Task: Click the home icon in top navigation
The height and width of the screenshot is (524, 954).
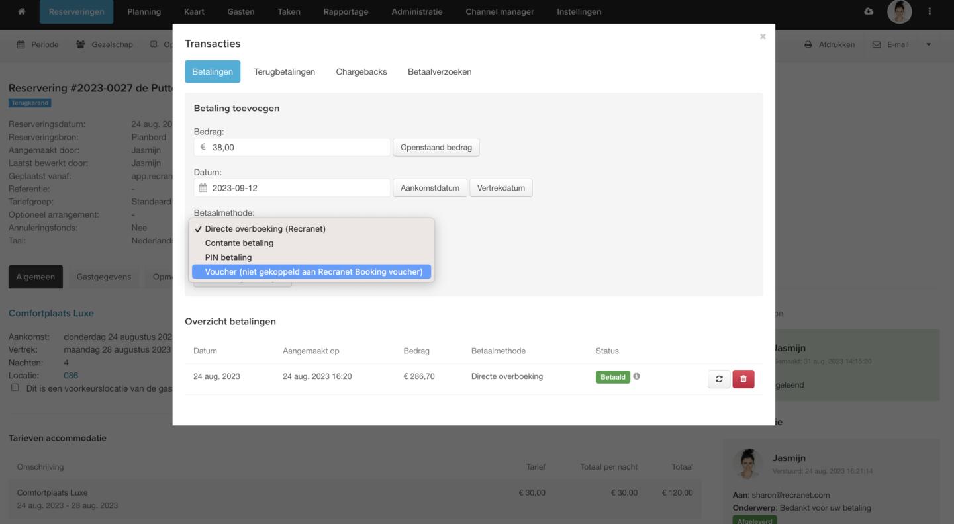Action: tap(22, 12)
